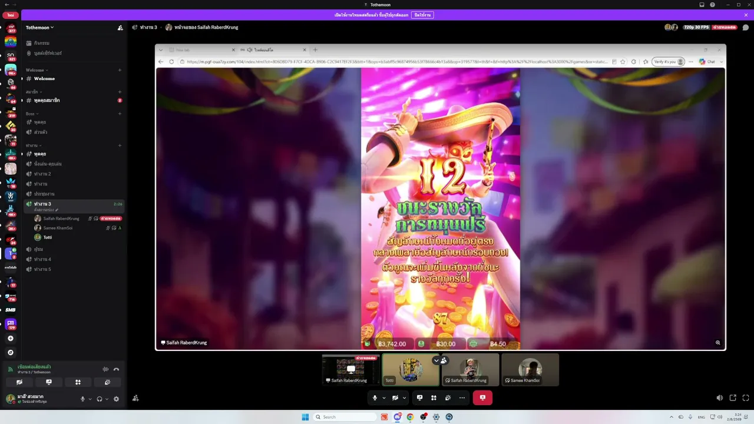Open activities from the call control bar
This screenshot has width=754, height=424.
click(x=434, y=397)
